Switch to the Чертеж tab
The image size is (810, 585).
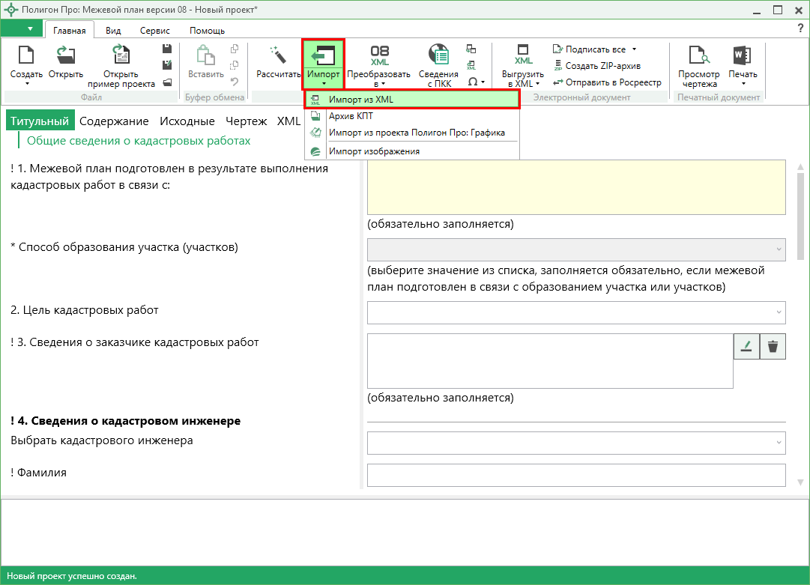point(246,121)
